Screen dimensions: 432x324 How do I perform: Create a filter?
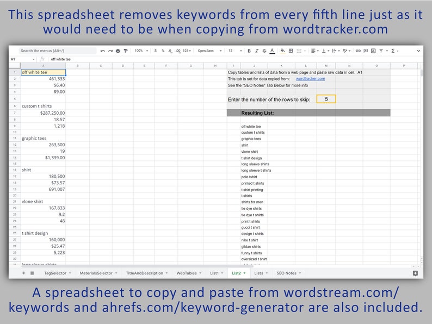tap(381, 51)
